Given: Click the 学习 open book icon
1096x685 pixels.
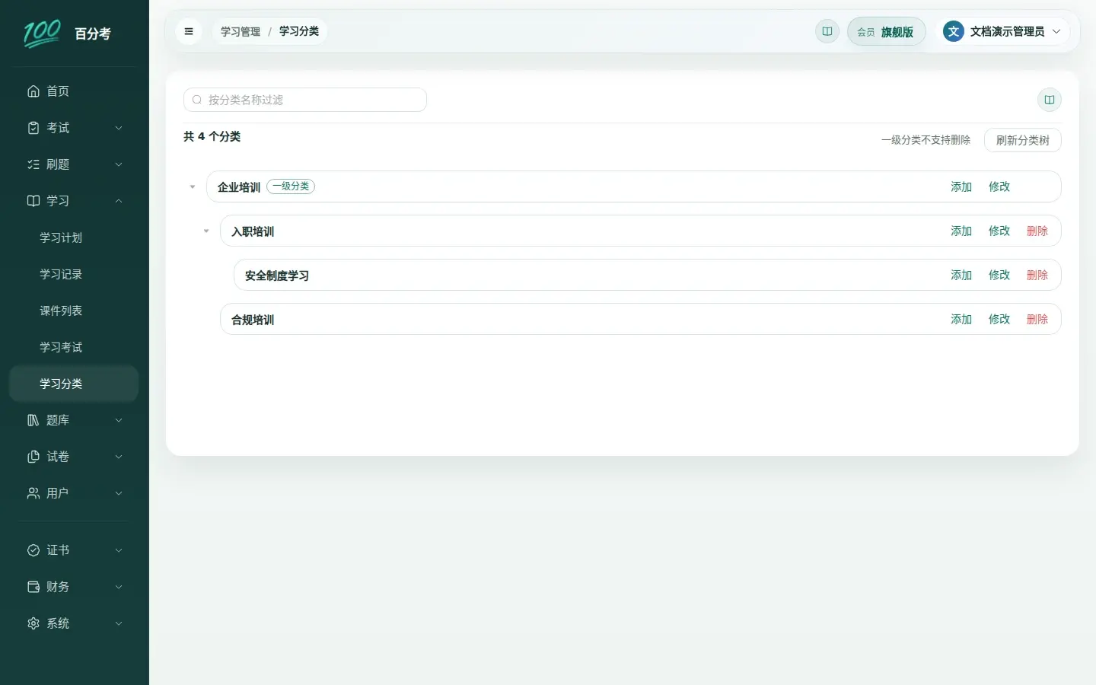Looking at the screenshot, I should (33, 201).
